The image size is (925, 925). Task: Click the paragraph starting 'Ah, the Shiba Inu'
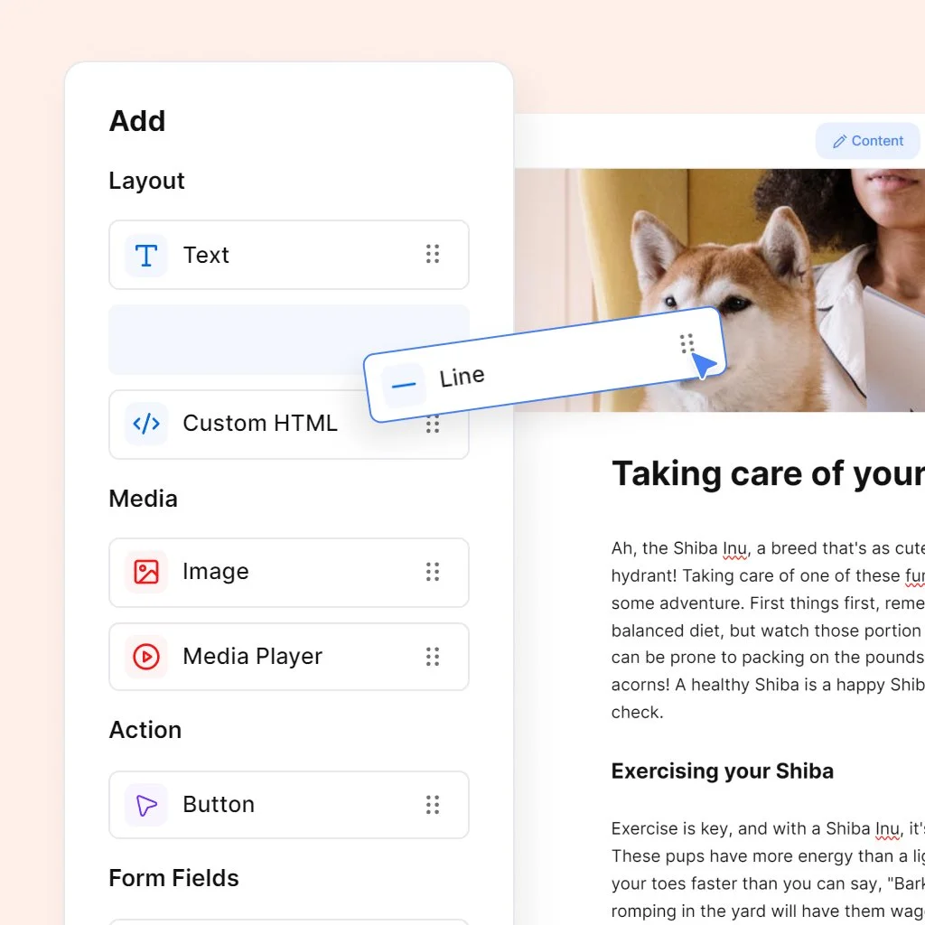pos(768,630)
